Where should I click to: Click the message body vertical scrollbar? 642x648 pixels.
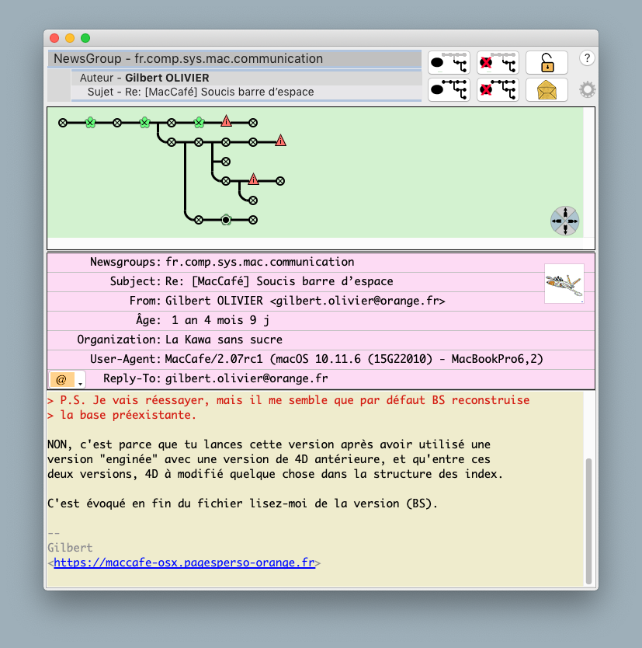(x=588, y=521)
